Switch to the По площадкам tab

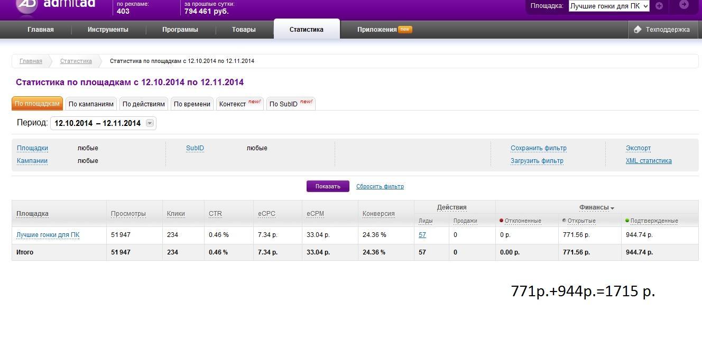click(37, 104)
